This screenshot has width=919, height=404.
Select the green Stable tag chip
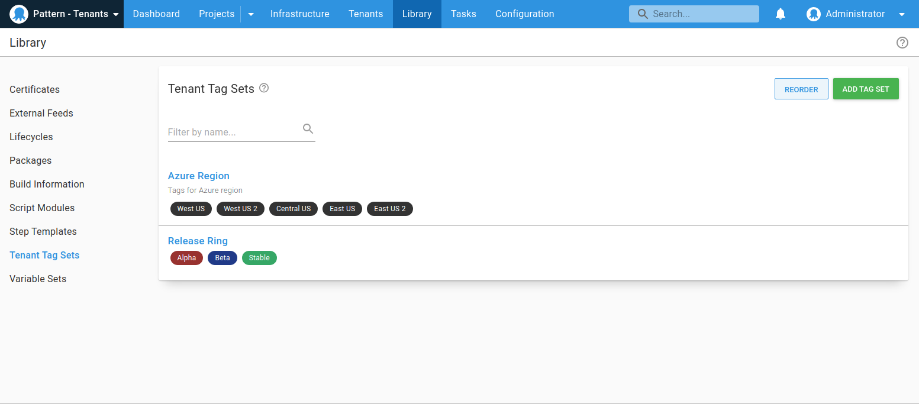259,258
